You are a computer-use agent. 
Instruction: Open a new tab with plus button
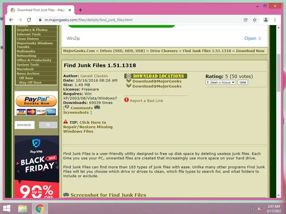(x=80, y=10)
